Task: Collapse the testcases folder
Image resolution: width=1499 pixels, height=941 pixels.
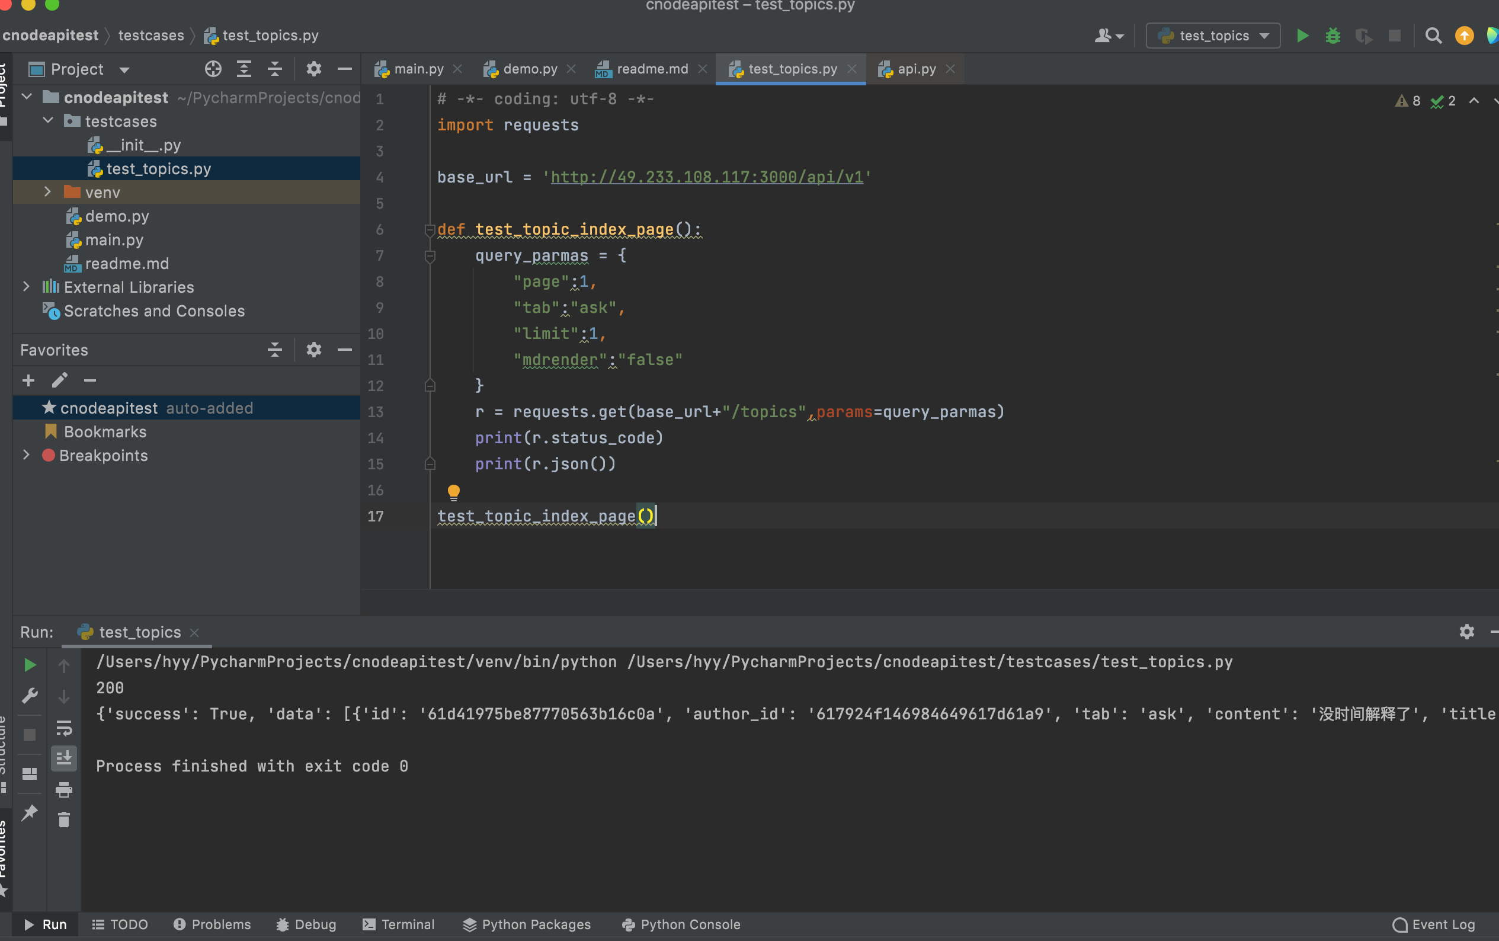Action: click(48, 121)
